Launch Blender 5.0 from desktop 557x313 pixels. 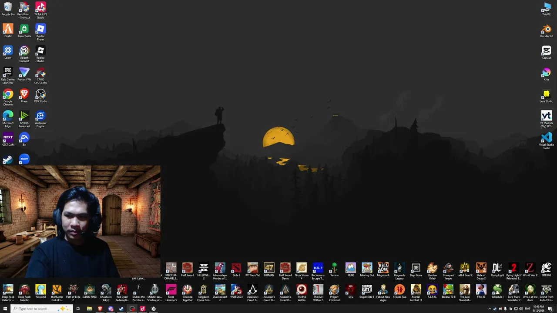(x=546, y=31)
